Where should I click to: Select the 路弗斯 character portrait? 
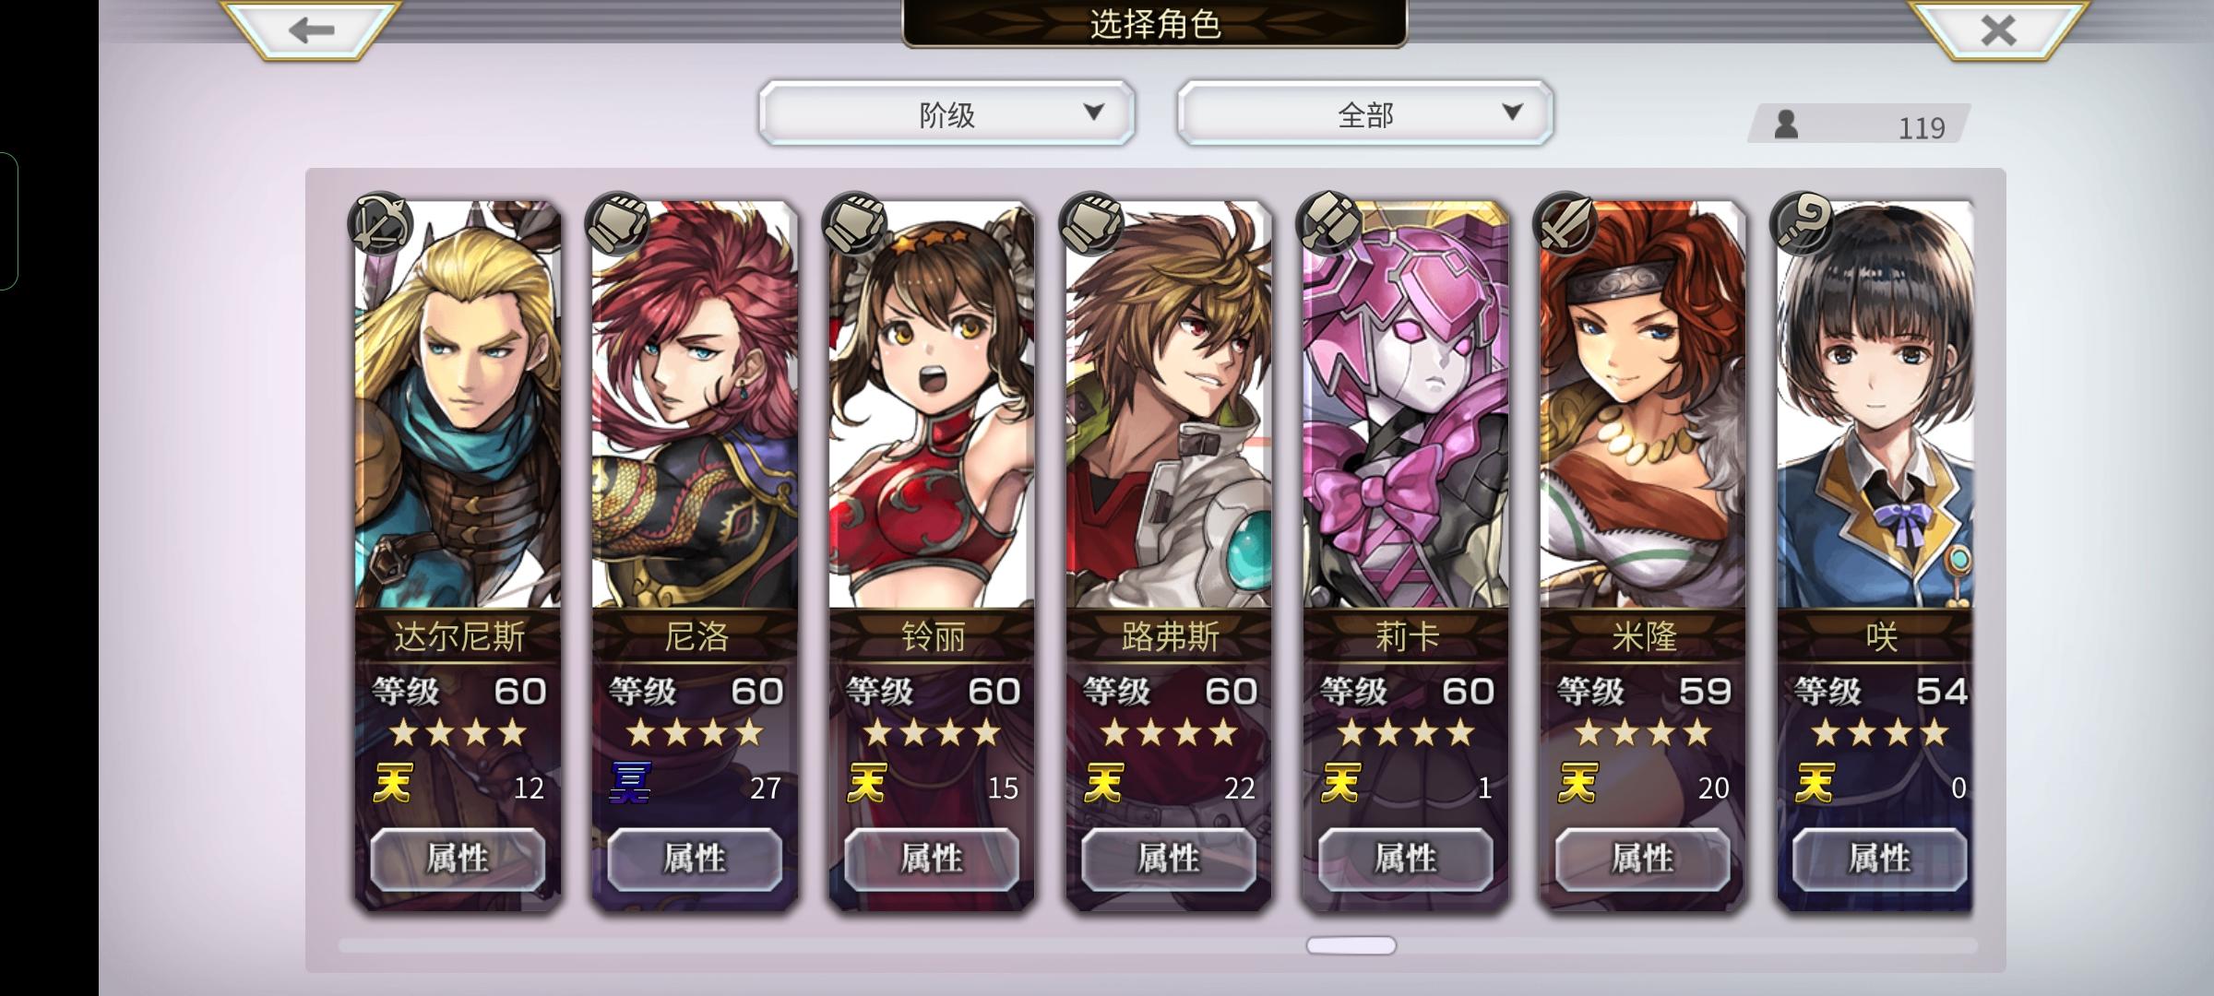[x=1169, y=404]
